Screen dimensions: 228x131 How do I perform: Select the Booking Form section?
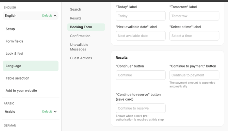point(86,27)
